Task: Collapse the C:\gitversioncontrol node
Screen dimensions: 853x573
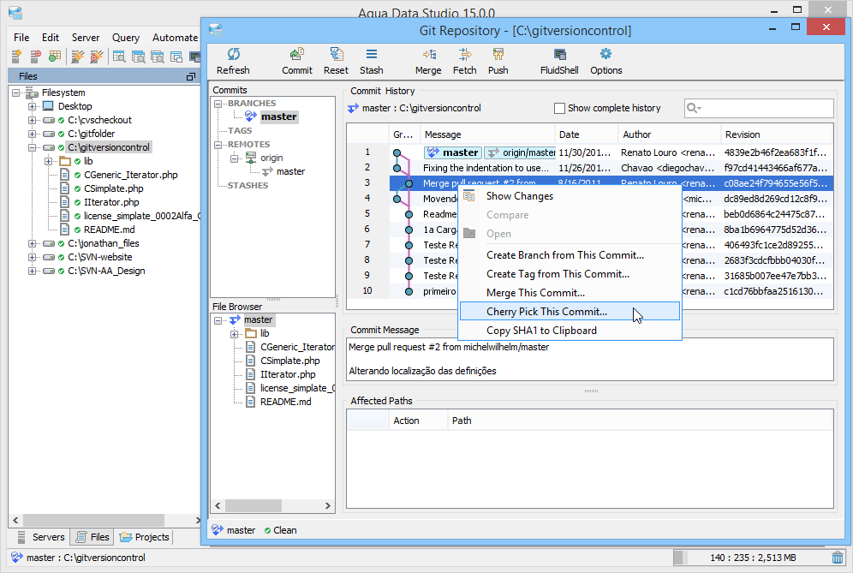Action: point(32,147)
